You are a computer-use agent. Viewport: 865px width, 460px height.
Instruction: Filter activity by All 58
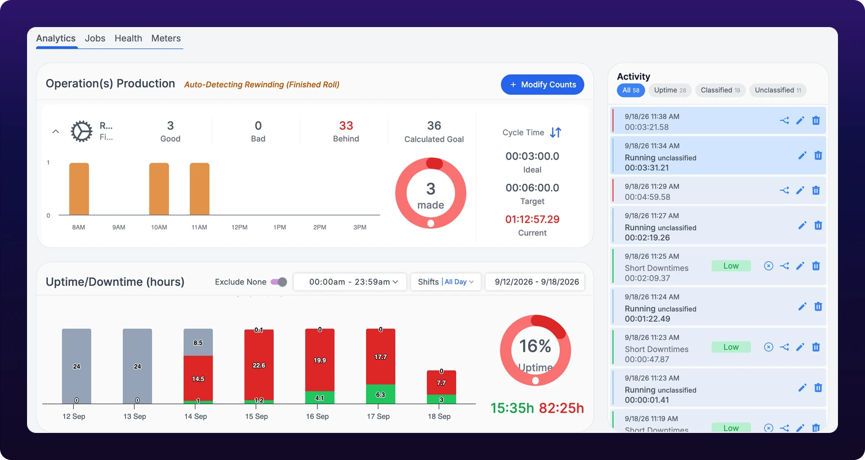click(x=631, y=90)
